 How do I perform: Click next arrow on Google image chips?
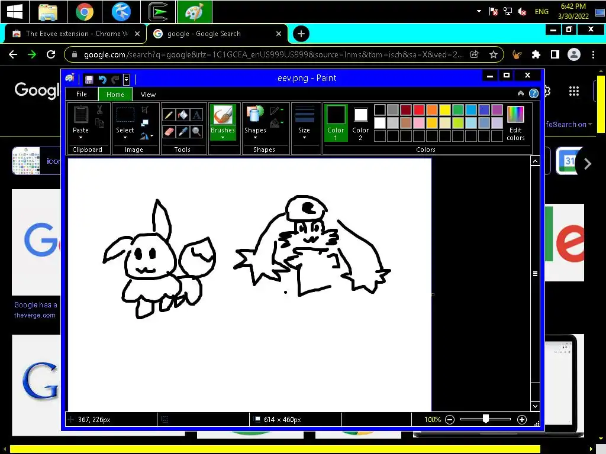[588, 164]
